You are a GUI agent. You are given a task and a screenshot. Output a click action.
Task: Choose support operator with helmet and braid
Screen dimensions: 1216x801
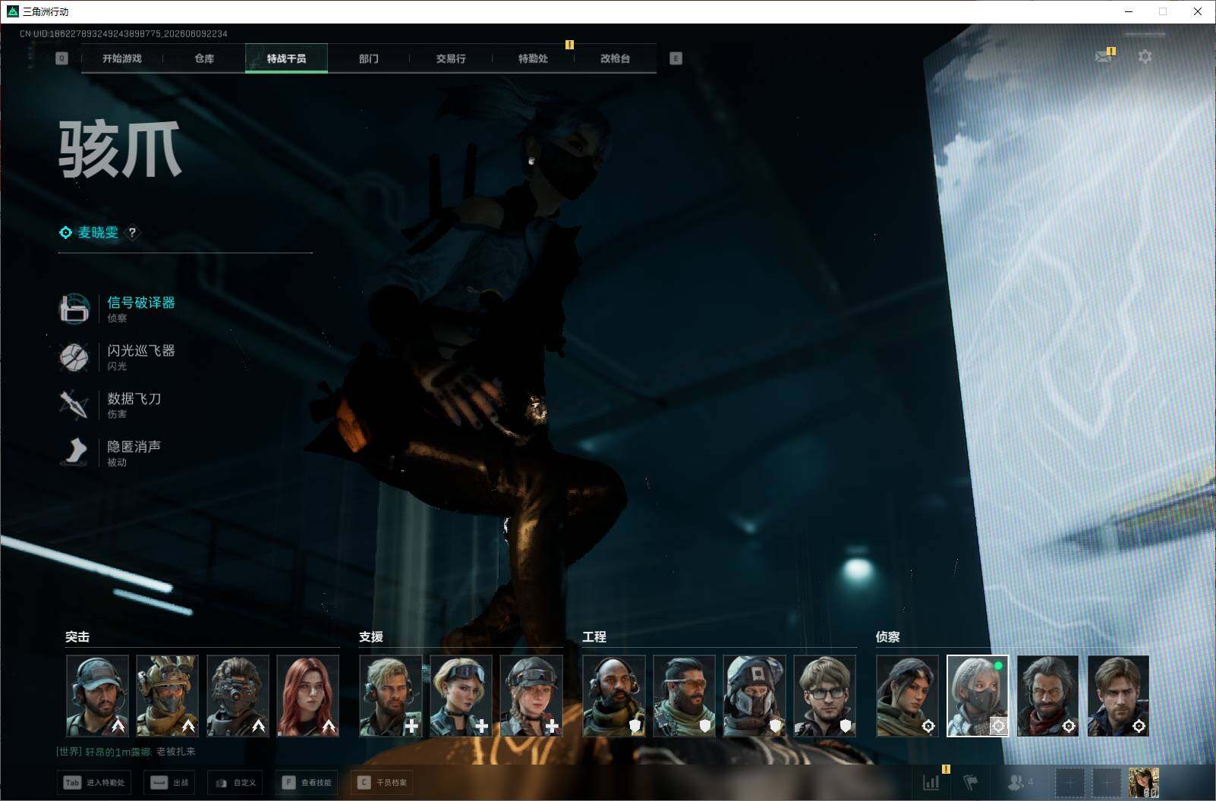[x=531, y=696]
